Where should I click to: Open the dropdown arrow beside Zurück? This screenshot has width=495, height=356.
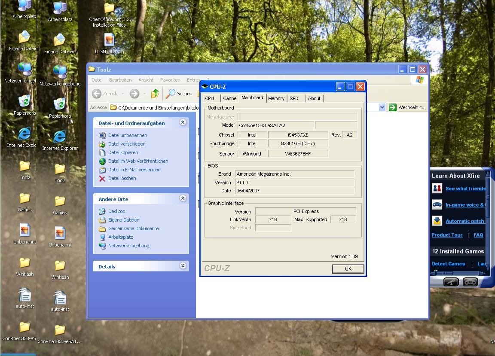[122, 94]
